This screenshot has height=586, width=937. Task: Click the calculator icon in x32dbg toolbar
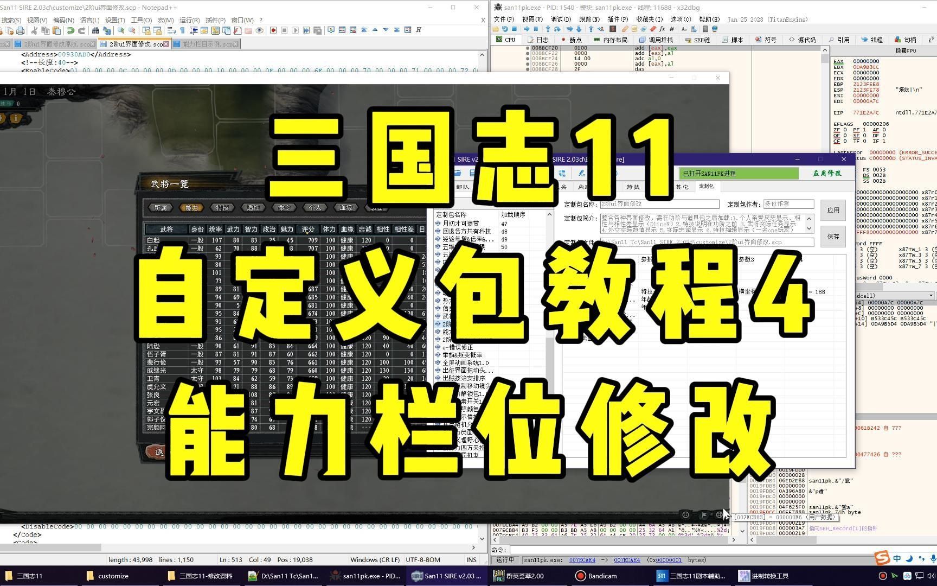pos(705,29)
